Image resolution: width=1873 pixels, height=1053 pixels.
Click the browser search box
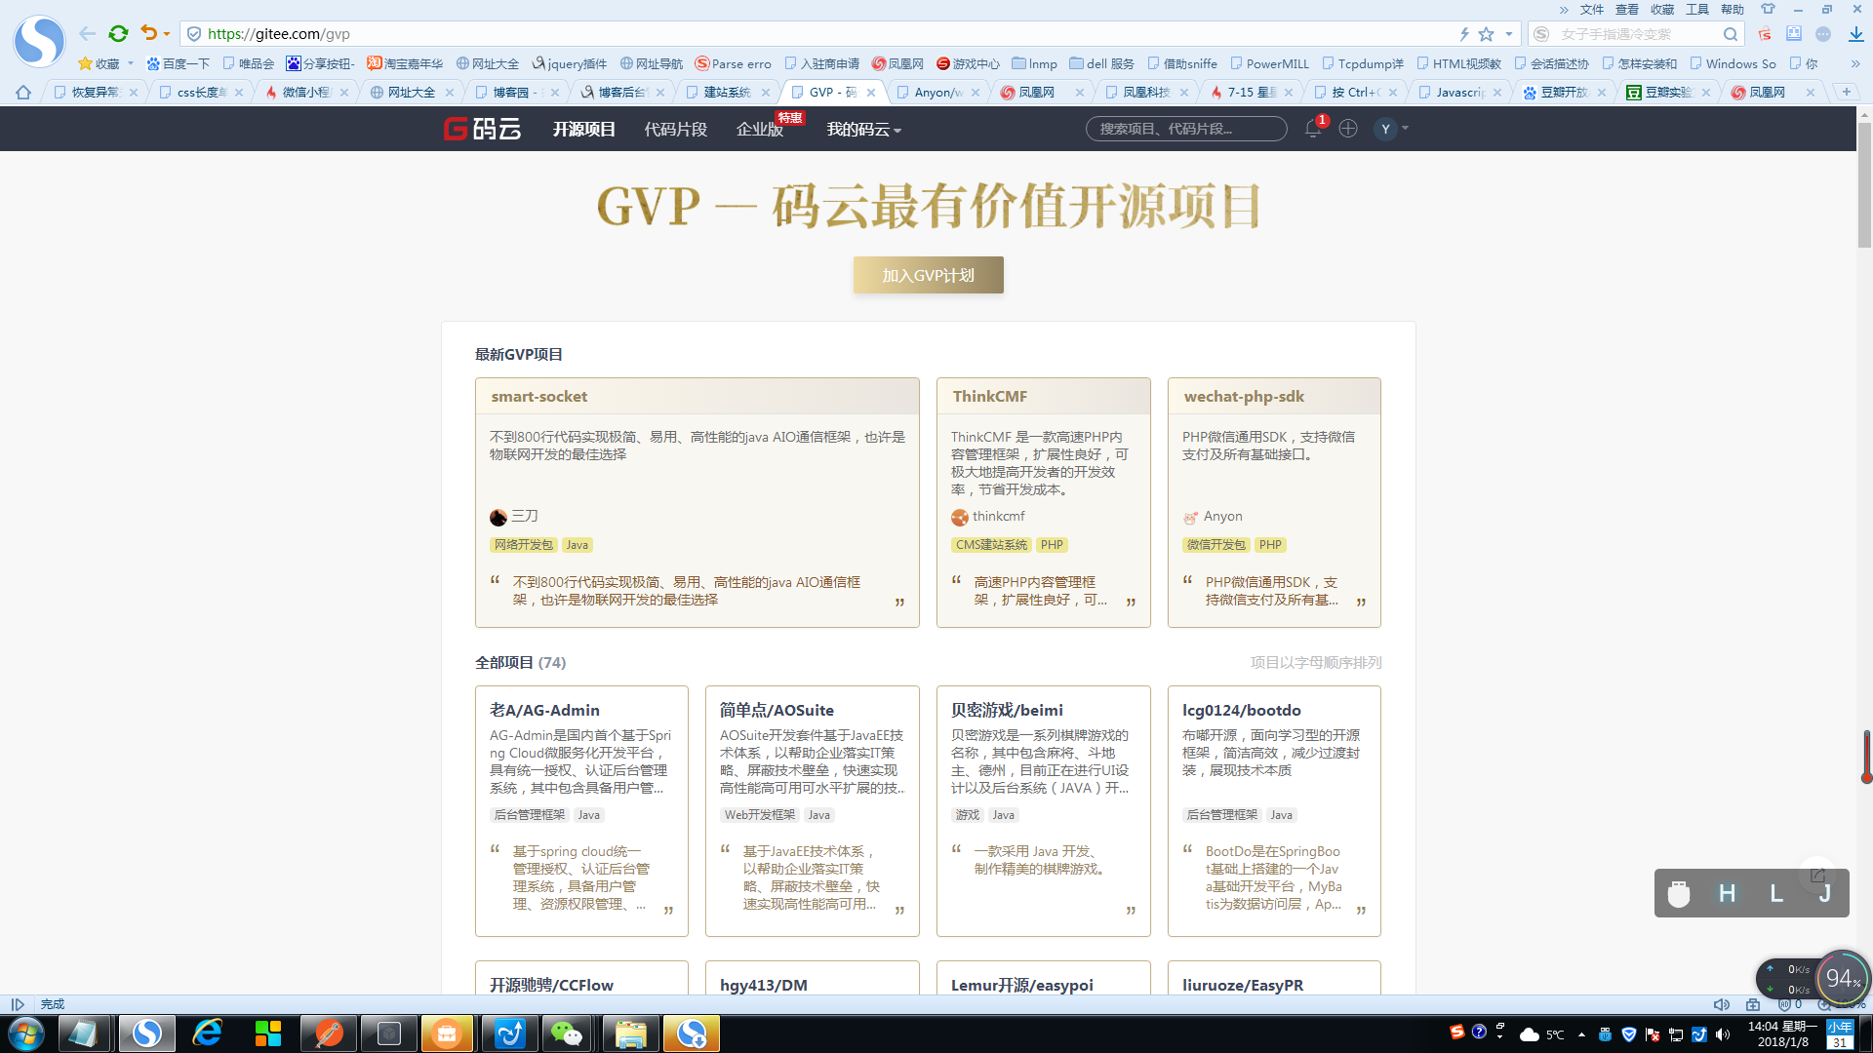[x=1634, y=34]
